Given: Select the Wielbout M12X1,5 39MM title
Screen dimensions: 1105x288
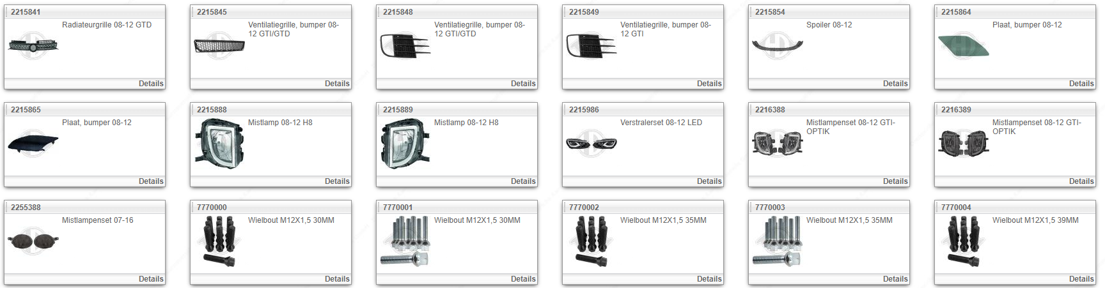Looking at the screenshot, I should click(x=1035, y=220).
